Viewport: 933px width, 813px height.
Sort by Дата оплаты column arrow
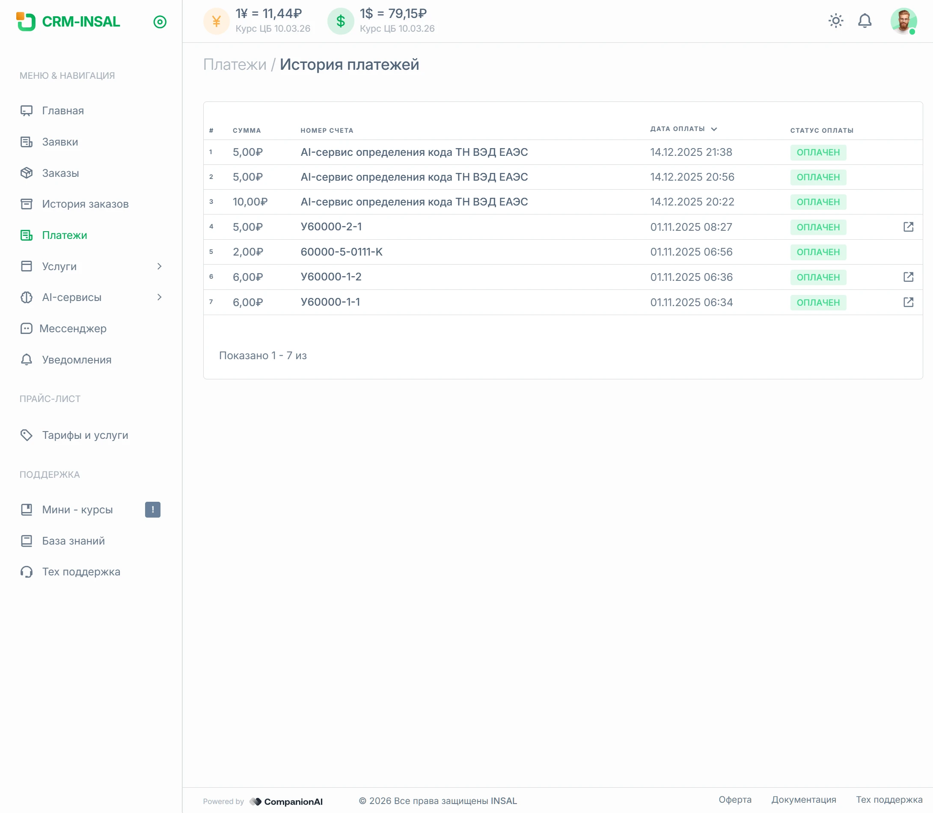tap(714, 129)
